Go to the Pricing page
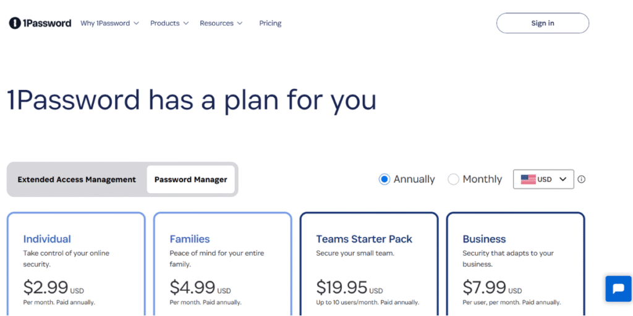Screen dimensions: 633x316 pos(270,23)
